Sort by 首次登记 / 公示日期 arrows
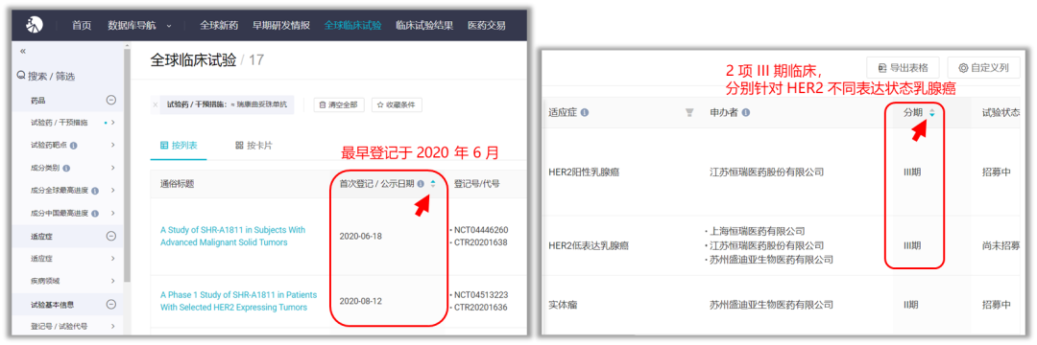 point(432,184)
